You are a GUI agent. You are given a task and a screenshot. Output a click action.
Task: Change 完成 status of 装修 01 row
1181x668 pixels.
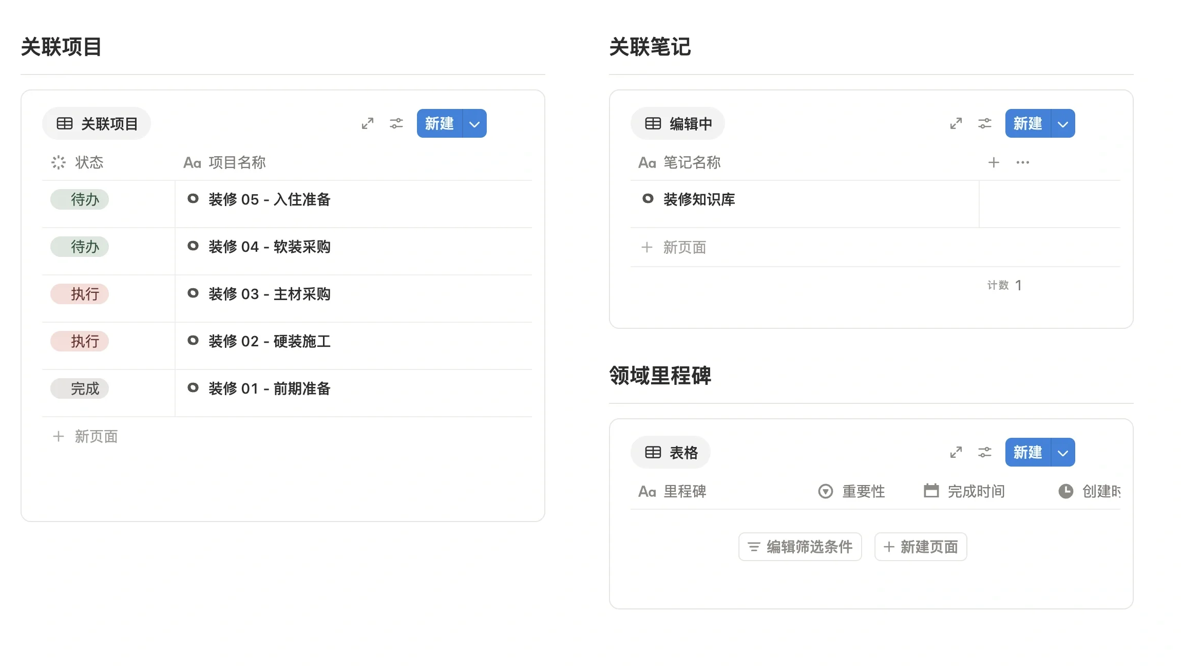point(80,388)
